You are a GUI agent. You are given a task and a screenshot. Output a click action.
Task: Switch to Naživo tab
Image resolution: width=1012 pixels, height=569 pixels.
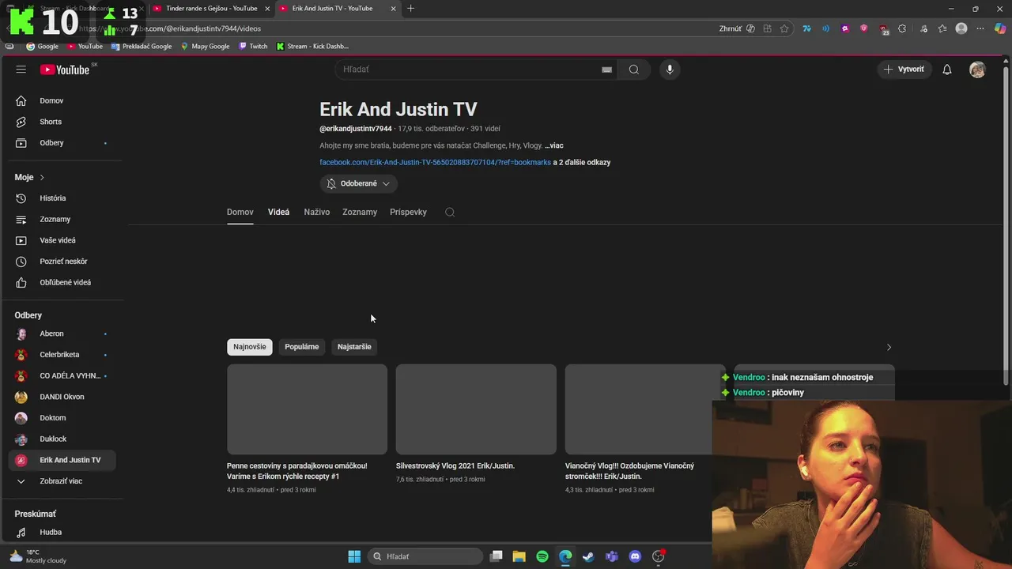316,212
